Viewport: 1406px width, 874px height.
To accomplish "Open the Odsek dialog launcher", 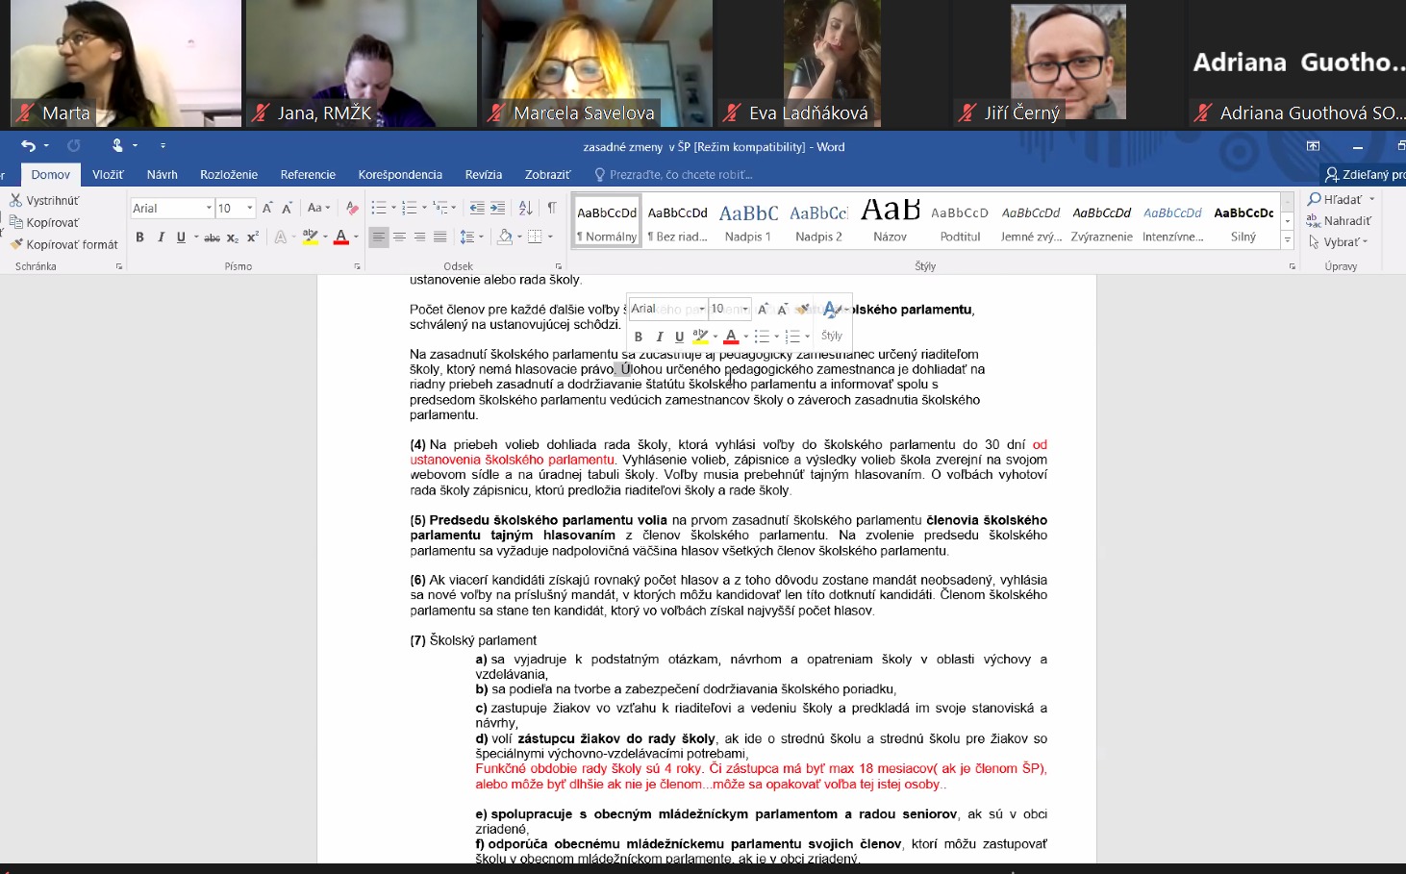I will click(558, 266).
